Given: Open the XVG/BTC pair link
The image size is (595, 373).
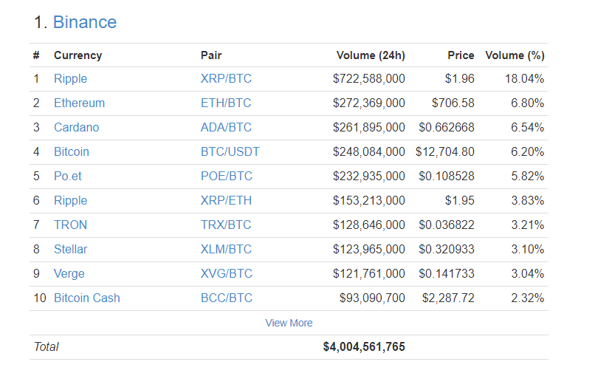Looking at the screenshot, I should tap(227, 273).
